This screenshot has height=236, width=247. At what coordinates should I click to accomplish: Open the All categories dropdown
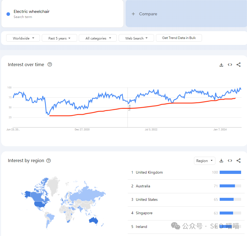pos(98,38)
